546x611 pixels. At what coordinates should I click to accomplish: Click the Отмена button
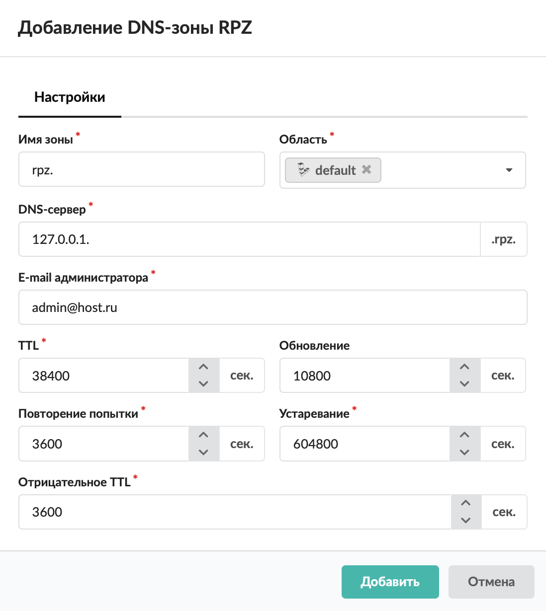click(491, 582)
